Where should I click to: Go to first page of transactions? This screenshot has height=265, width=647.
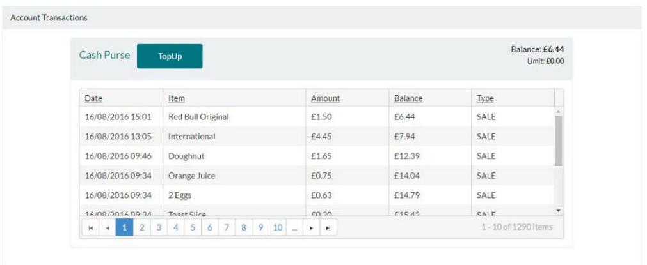click(90, 227)
